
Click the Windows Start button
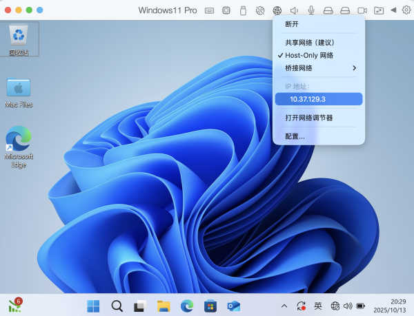tap(93, 305)
